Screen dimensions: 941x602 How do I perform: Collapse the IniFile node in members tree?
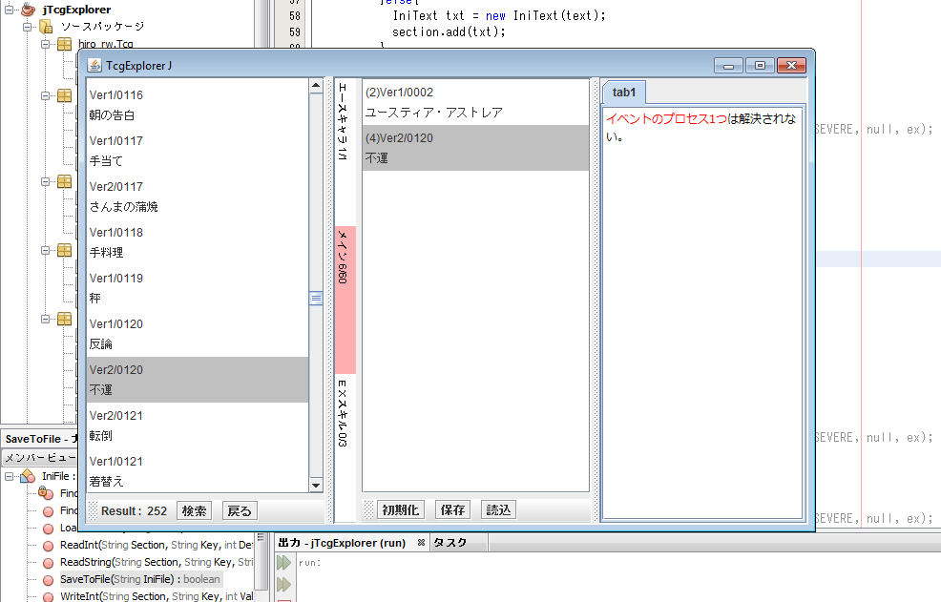[x=10, y=476]
